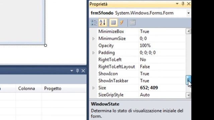Open the Property Pages icon

132,23
